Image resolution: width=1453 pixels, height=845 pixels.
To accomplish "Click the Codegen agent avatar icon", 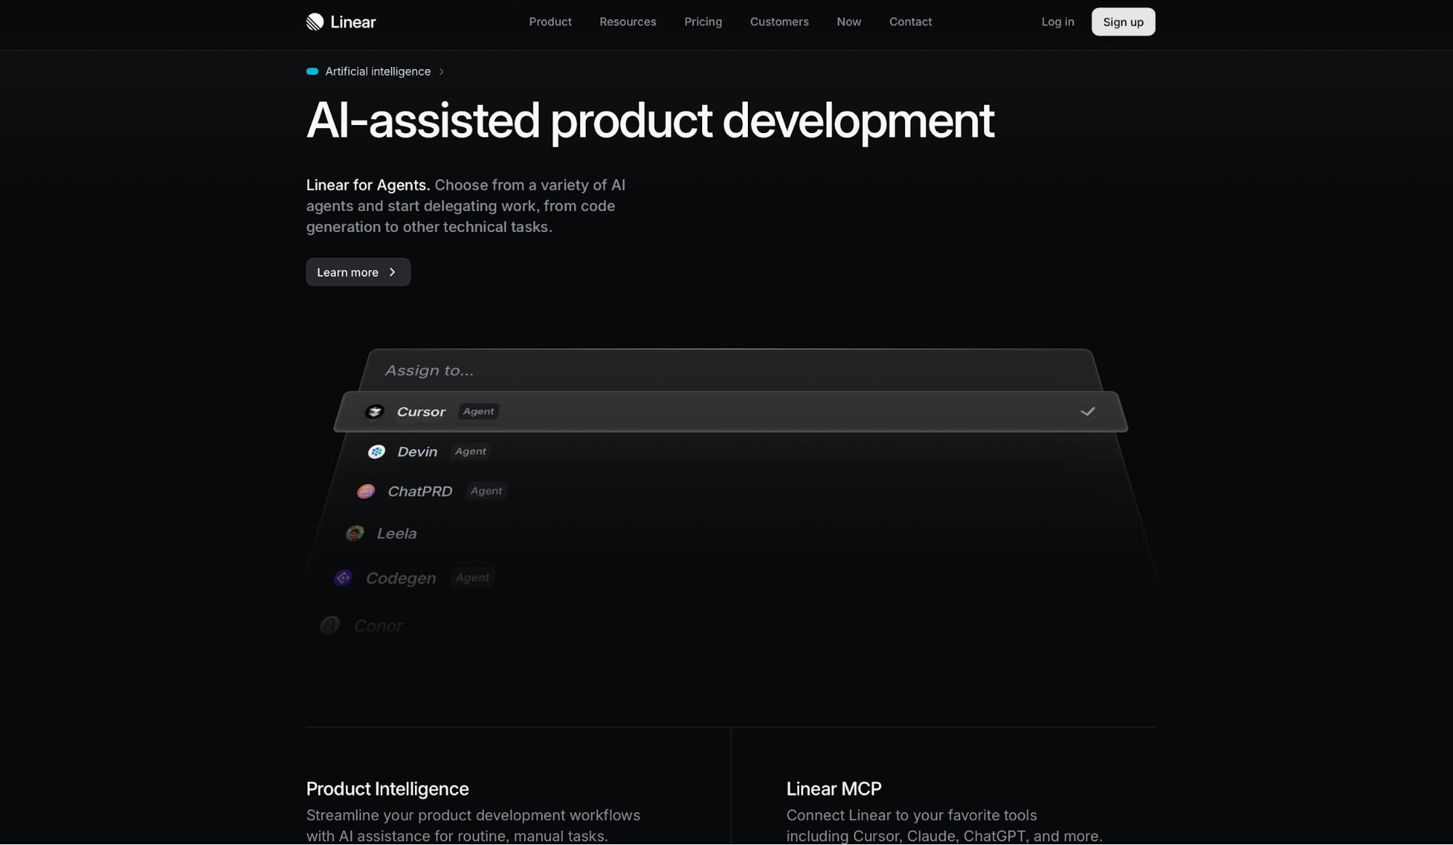I will pos(343,578).
